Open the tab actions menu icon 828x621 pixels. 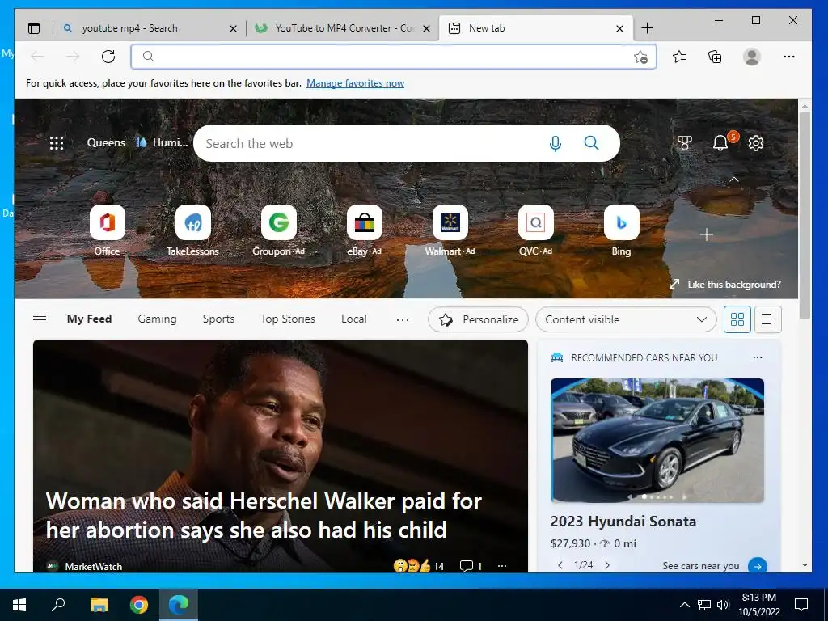pyautogui.click(x=34, y=28)
